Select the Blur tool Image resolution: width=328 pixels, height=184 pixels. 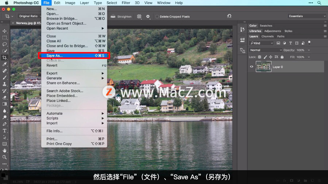tap(4, 111)
